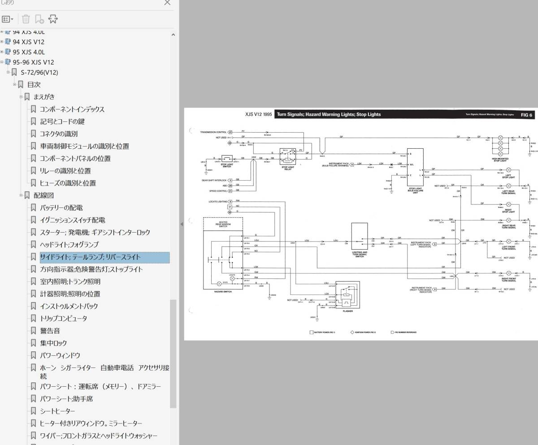
Task: Open ホーン シガーライター 自動車電話 bookmark
Action: pos(104,372)
